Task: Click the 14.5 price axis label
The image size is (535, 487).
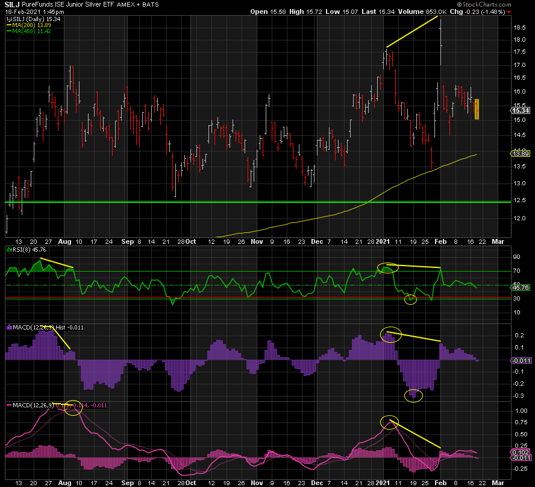Action: click(x=519, y=135)
